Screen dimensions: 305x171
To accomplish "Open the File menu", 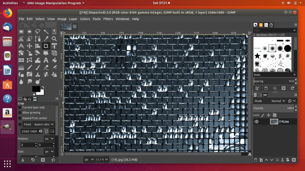I will coord(21,19).
